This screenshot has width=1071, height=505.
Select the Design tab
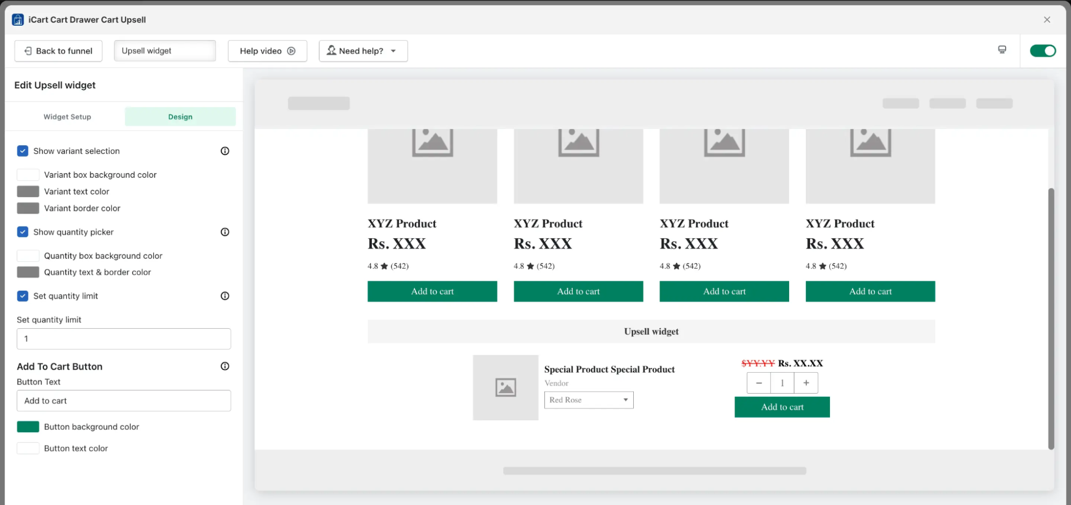(180, 117)
